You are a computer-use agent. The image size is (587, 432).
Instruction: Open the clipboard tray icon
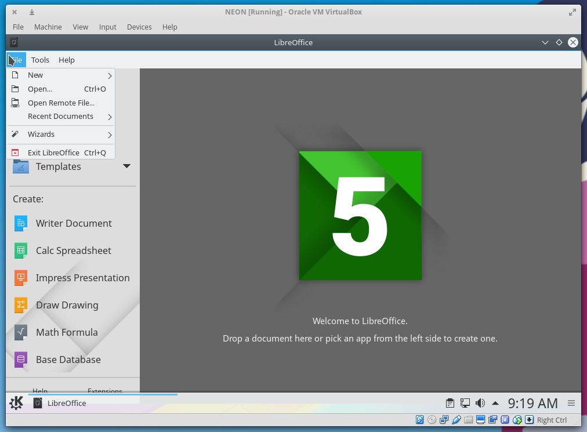pos(450,403)
